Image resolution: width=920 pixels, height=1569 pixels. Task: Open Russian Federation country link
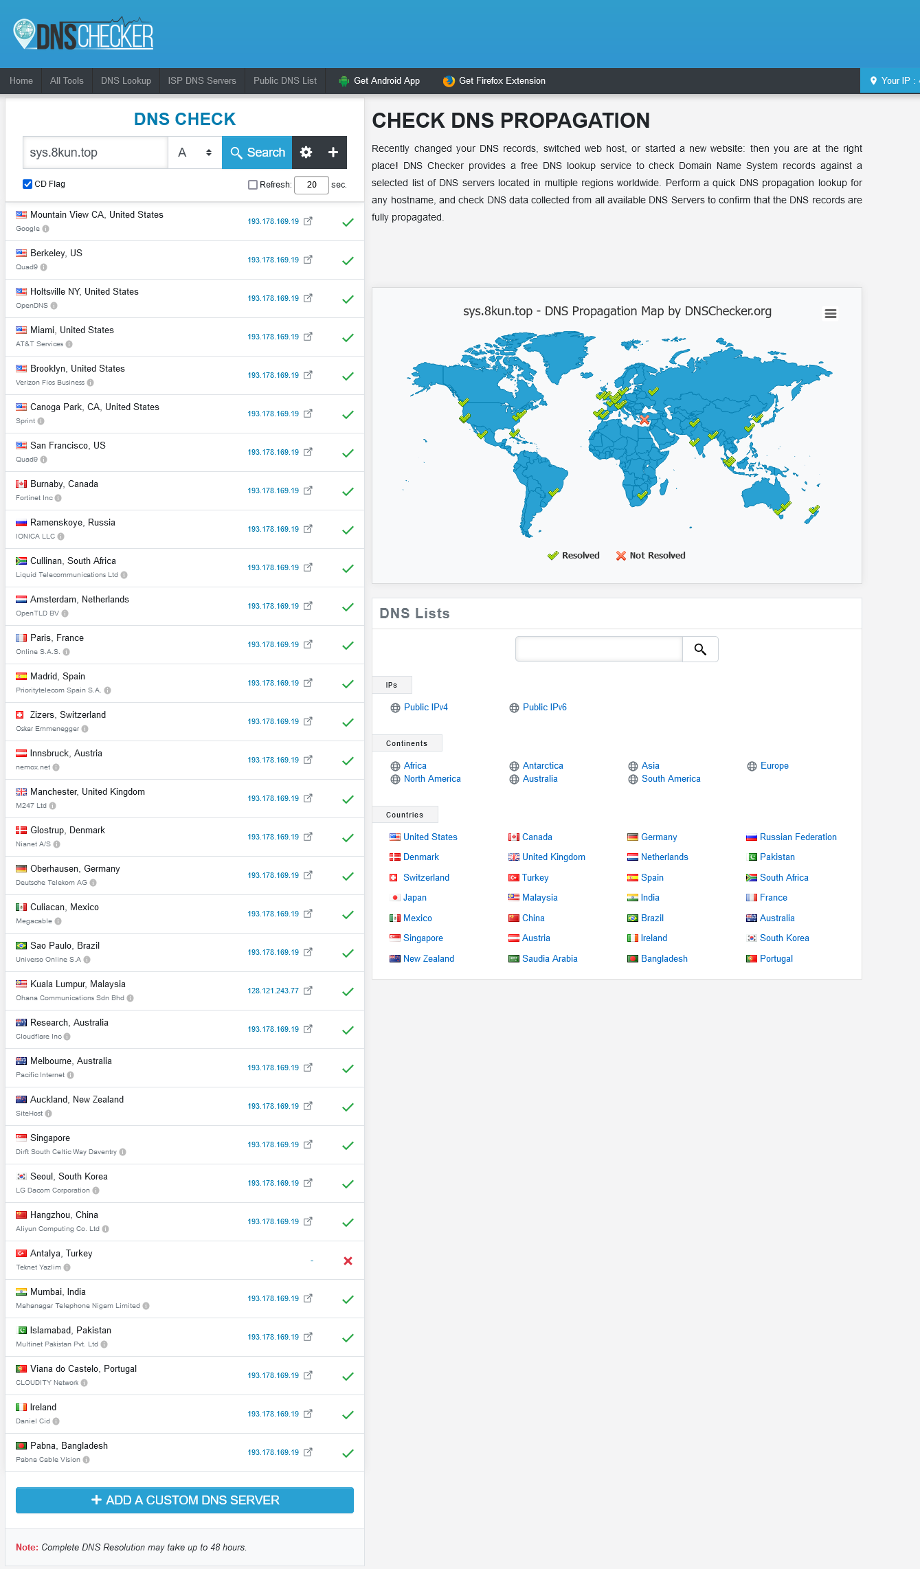(798, 837)
